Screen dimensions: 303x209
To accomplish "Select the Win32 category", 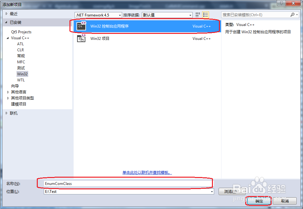I will [22, 74].
